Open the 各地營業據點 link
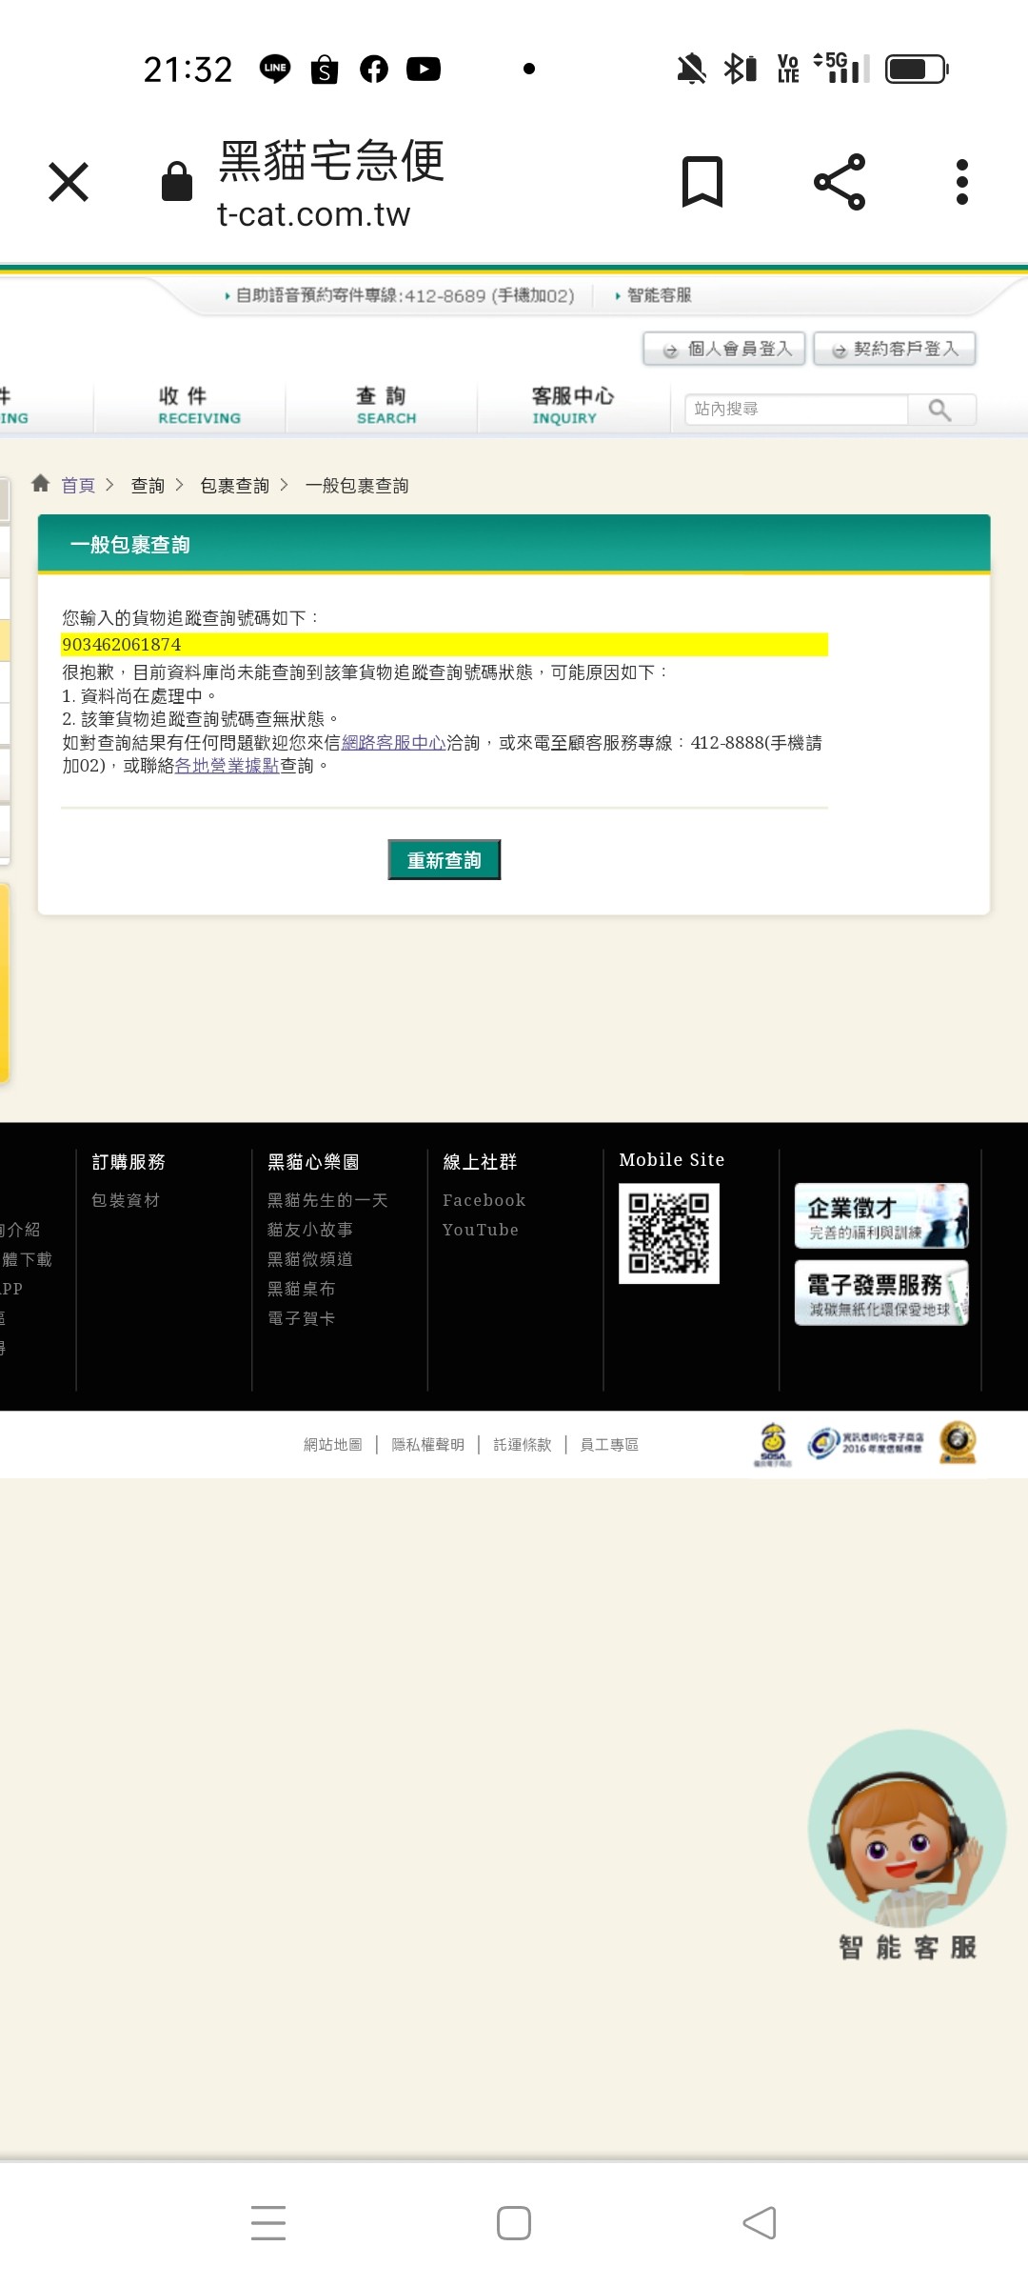1028x2286 pixels. tap(227, 766)
